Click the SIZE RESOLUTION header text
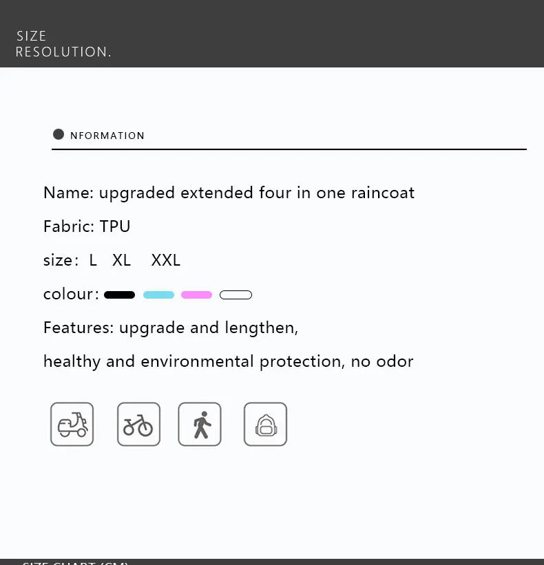The height and width of the screenshot is (565, 544). [x=63, y=44]
